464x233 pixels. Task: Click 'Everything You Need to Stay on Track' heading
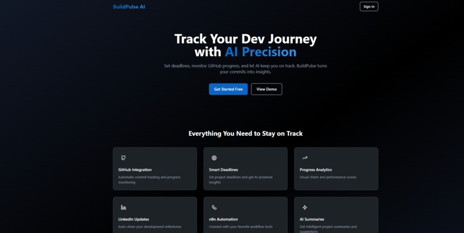246,133
